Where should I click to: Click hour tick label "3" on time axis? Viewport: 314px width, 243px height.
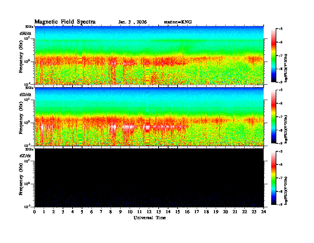click(63, 212)
